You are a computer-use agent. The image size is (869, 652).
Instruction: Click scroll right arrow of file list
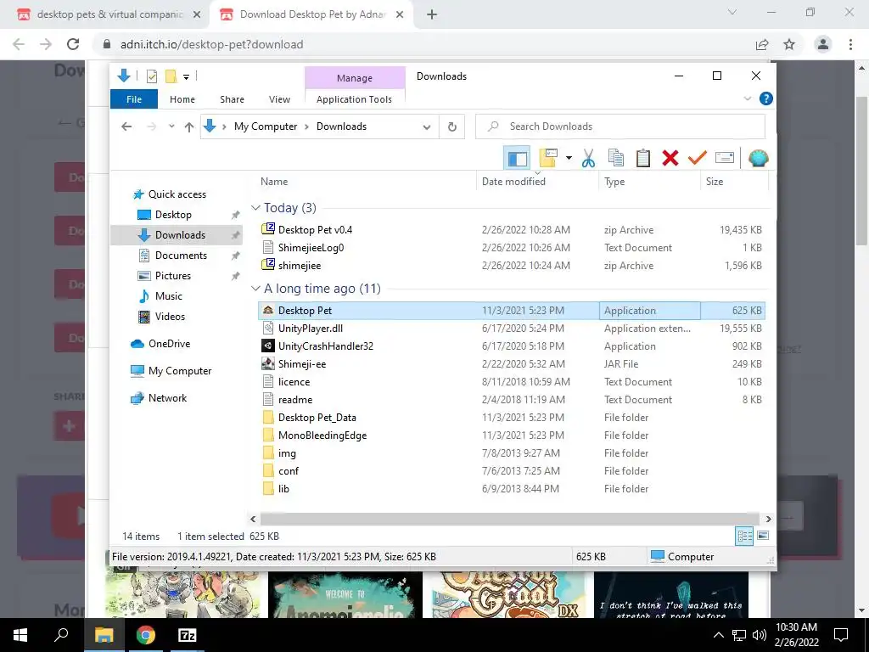(x=768, y=519)
